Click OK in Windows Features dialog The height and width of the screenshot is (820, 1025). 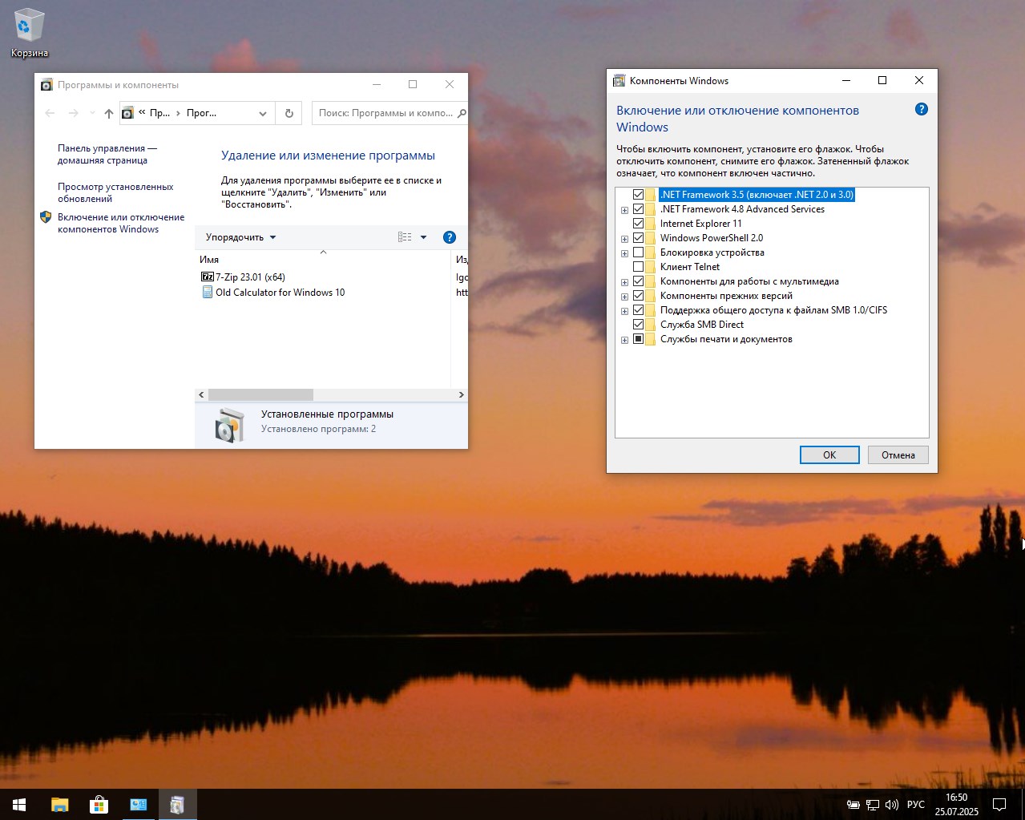(x=829, y=454)
